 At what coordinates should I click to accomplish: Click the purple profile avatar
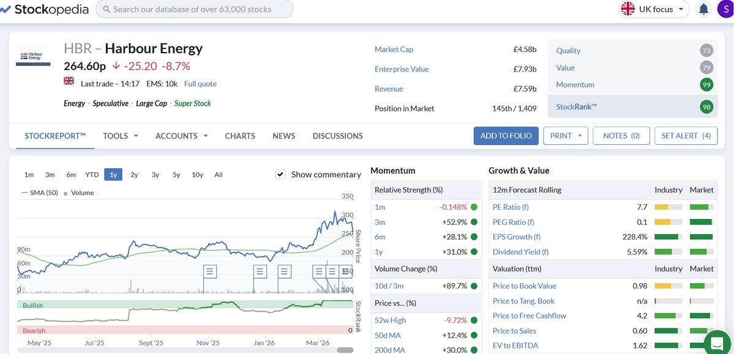[x=725, y=9]
